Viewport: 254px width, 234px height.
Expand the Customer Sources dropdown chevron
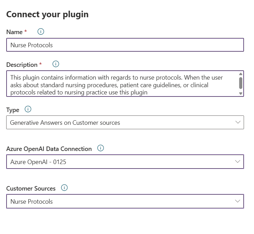237,201
